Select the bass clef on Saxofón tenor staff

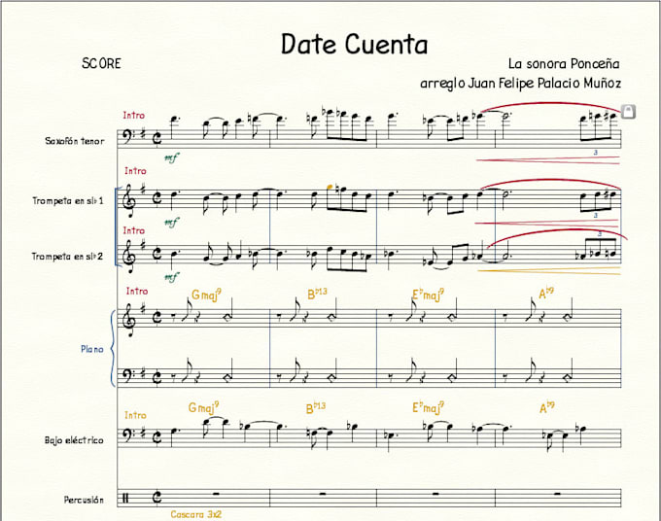127,137
